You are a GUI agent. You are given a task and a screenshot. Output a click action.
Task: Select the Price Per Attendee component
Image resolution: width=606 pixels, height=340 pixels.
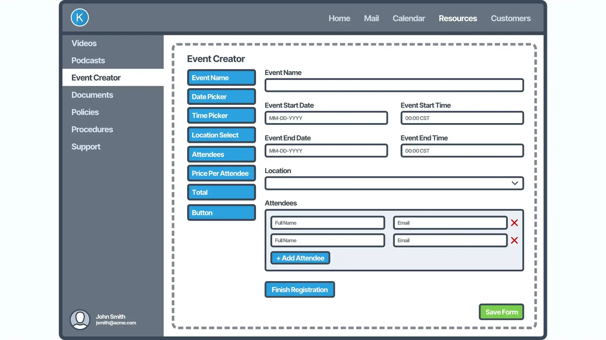click(221, 173)
